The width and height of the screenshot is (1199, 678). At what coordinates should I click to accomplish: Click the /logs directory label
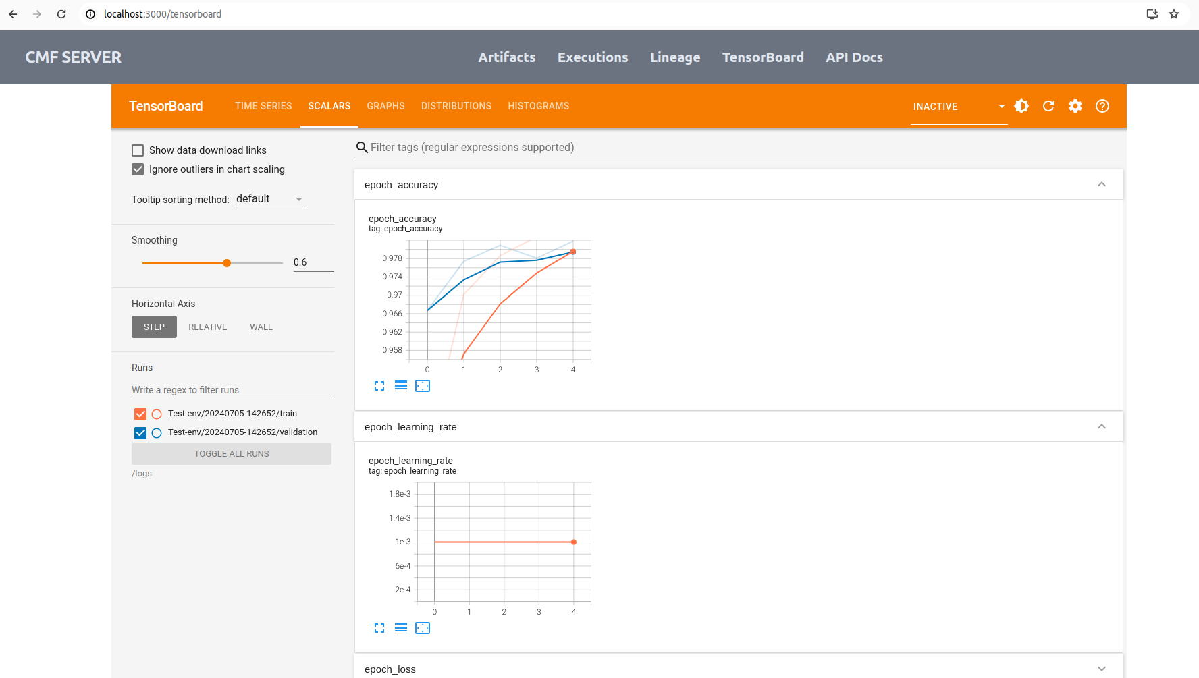click(142, 474)
